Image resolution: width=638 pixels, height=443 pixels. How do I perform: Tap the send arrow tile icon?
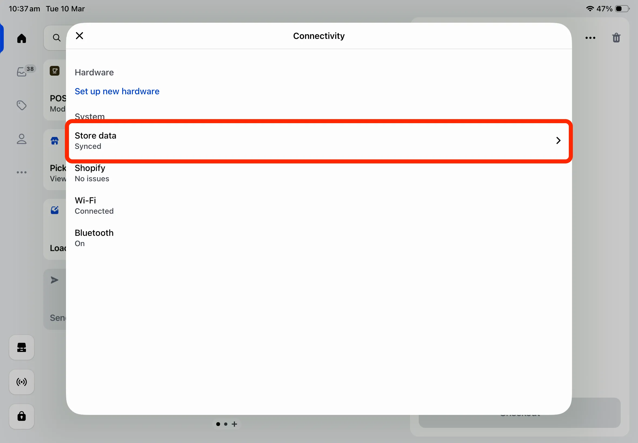(x=54, y=280)
